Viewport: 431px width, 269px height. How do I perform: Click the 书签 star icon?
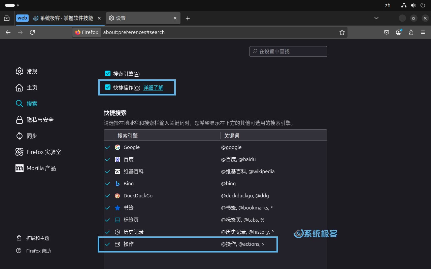118,208
